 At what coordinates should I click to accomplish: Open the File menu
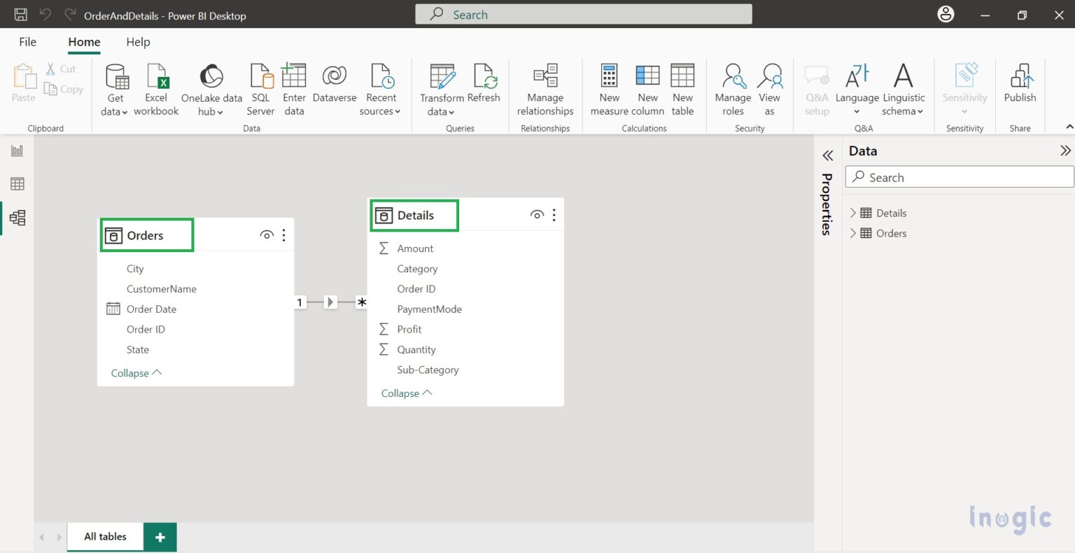[27, 42]
